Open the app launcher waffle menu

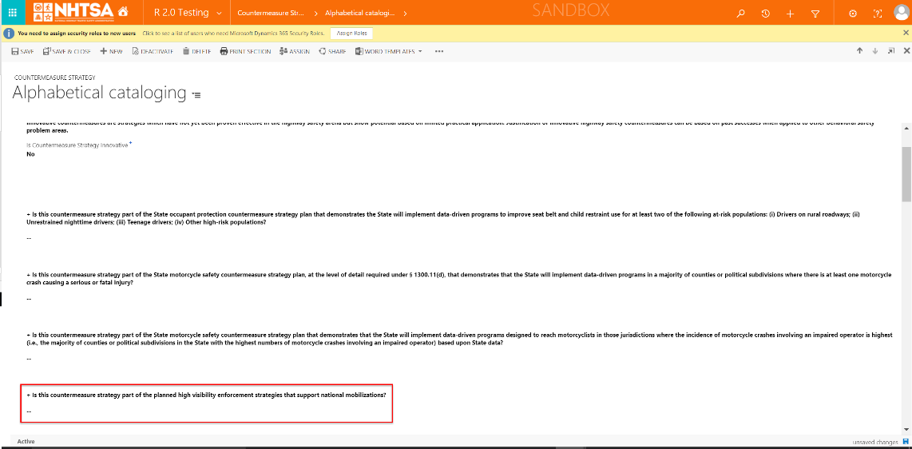11,13
